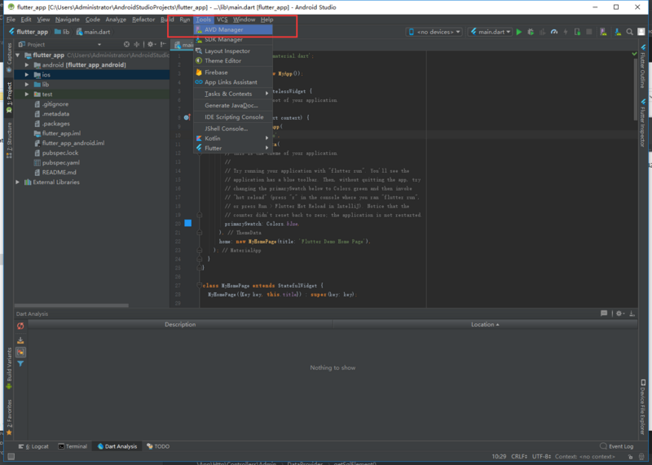Toggle the breakpoint marker at line 8
652x465 pixels.
(x=187, y=117)
